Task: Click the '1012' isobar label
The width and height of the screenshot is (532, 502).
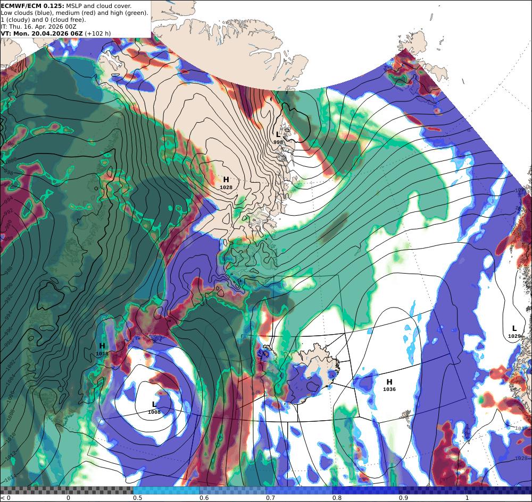Action: 11,455
